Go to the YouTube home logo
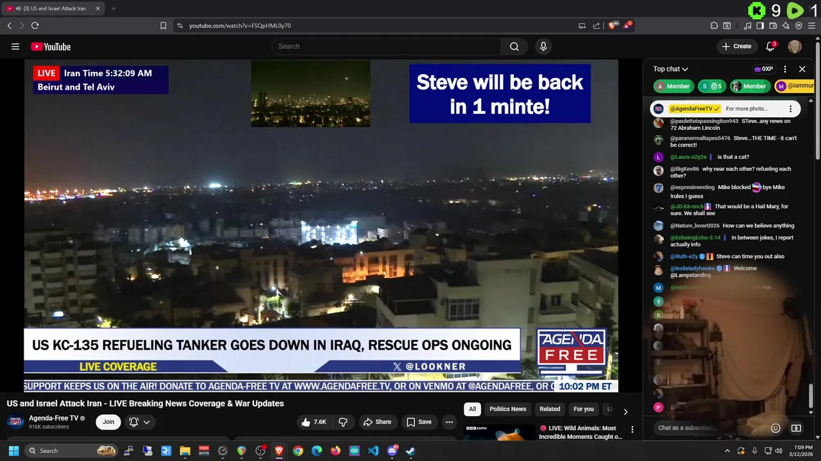Image resolution: width=821 pixels, height=461 pixels. 51,46
